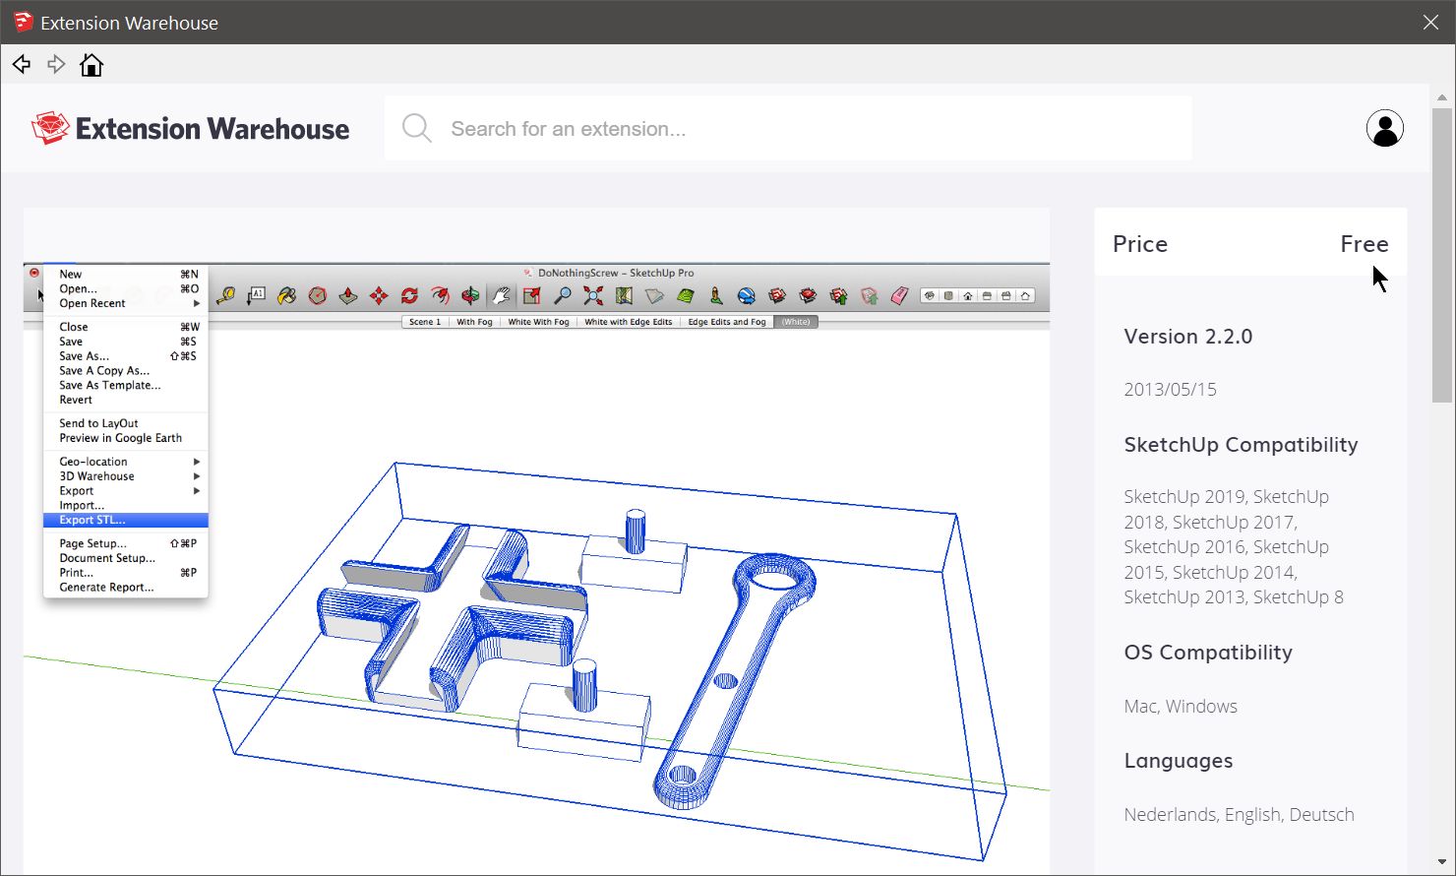Click the 'Price' label
This screenshot has height=876, width=1456.
(1140, 244)
